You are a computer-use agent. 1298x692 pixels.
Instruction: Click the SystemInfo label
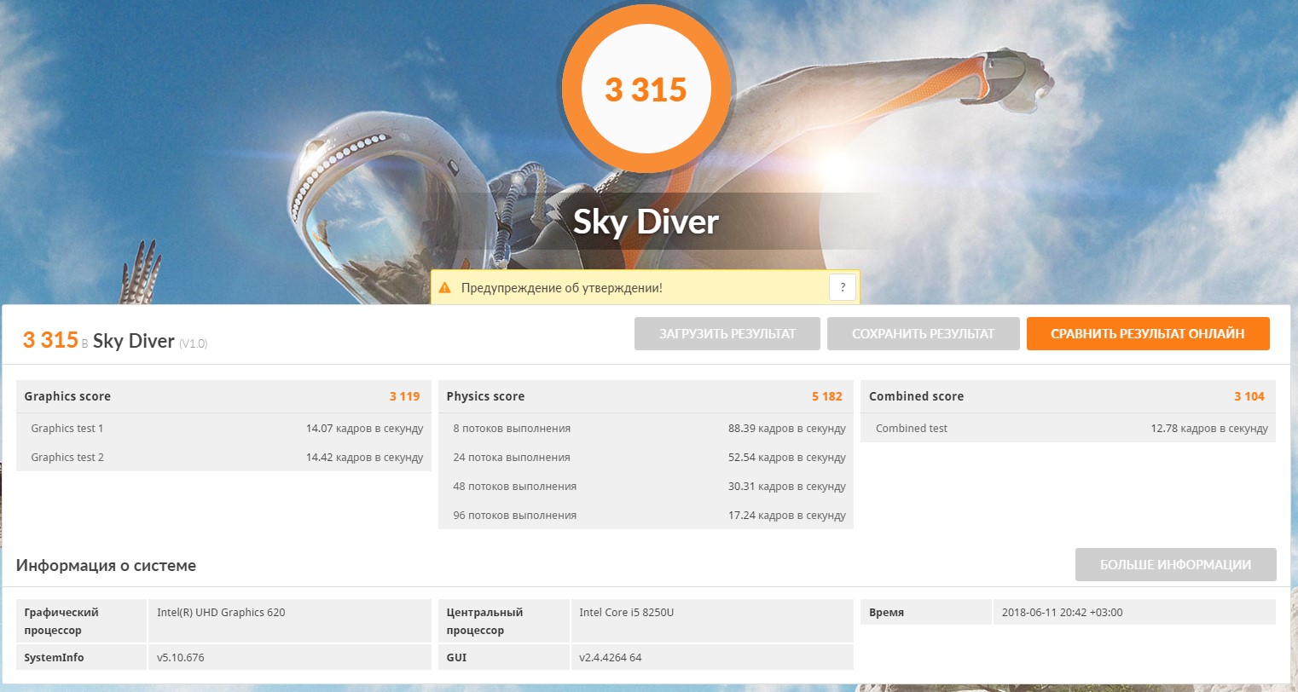click(54, 657)
